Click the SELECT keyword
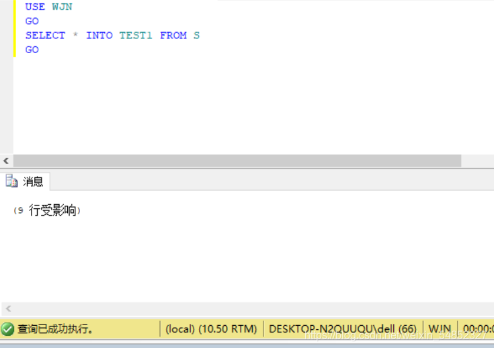The width and height of the screenshot is (494, 348). click(45, 36)
